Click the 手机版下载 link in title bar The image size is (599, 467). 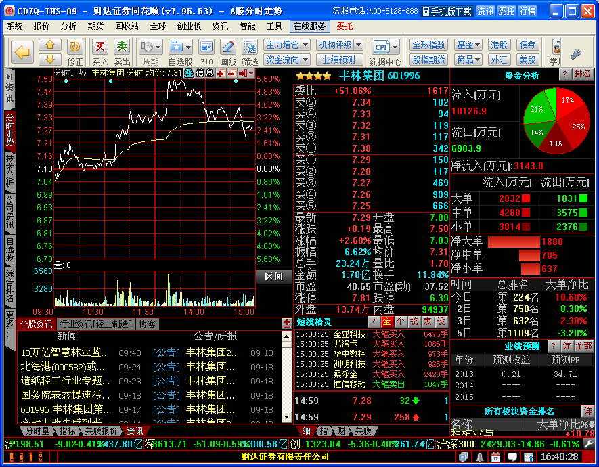pyautogui.click(x=447, y=11)
